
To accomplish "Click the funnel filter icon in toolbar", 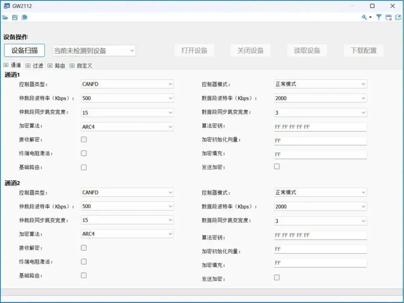I will (378, 17).
